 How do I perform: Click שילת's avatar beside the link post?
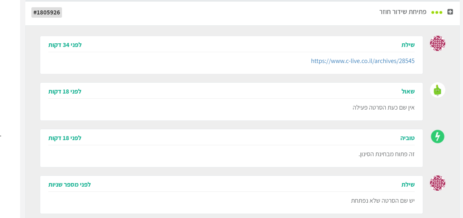coord(438,43)
